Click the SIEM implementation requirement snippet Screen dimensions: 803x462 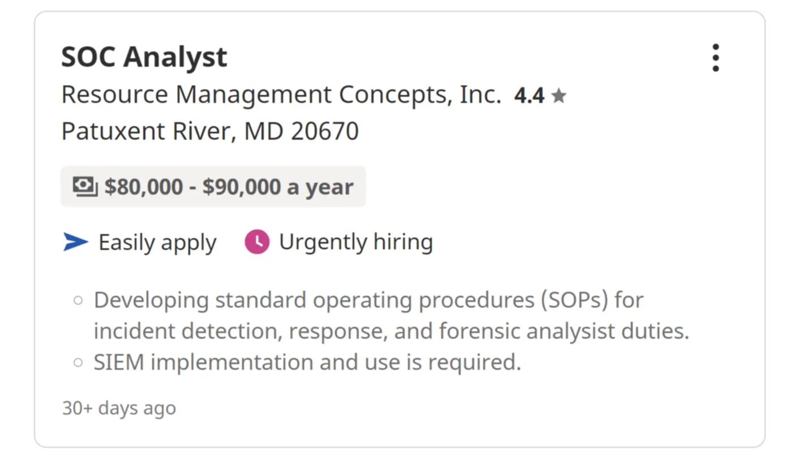307,362
